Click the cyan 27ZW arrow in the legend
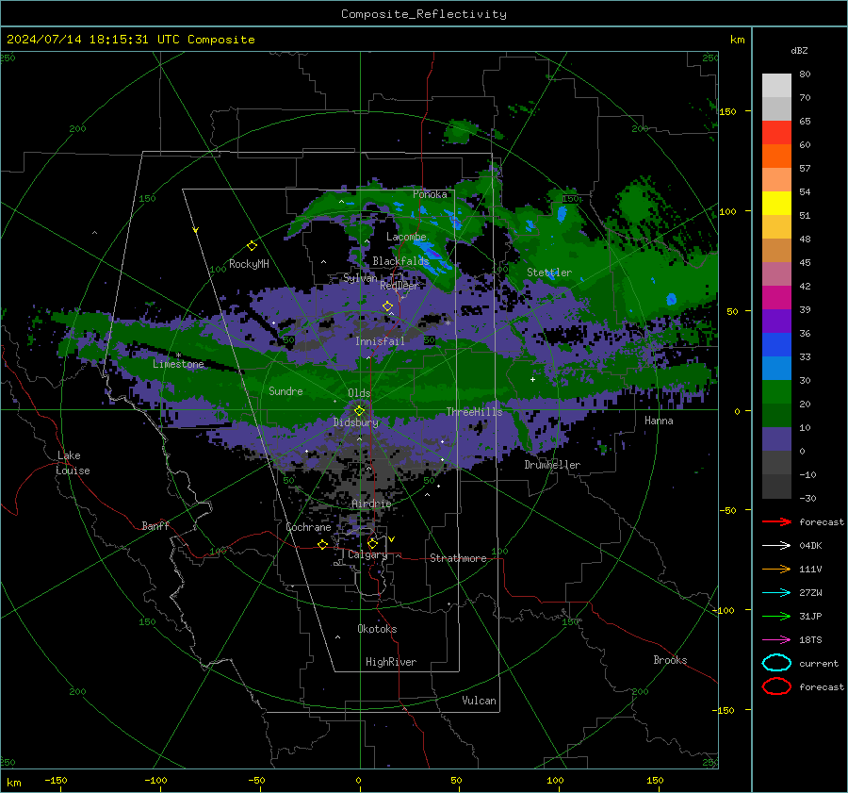848x793 pixels. point(776,593)
